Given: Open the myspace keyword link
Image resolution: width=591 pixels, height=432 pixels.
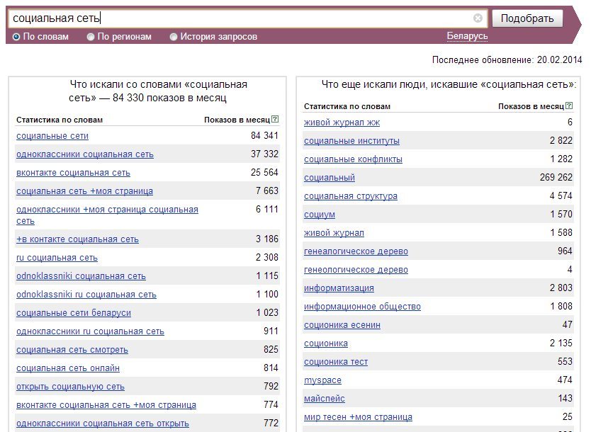Looking at the screenshot, I should click(322, 380).
